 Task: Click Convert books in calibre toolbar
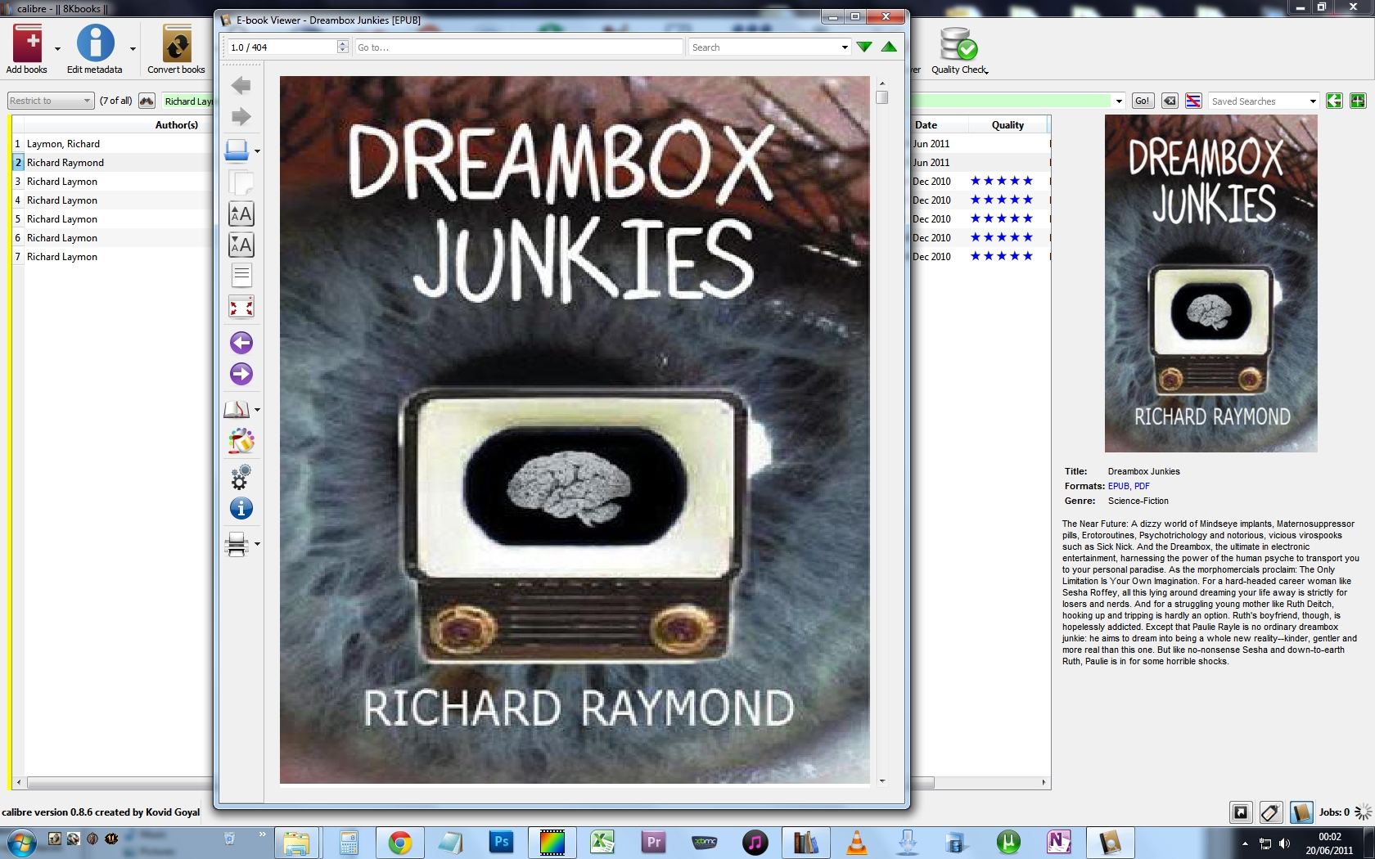pyautogui.click(x=176, y=49)
